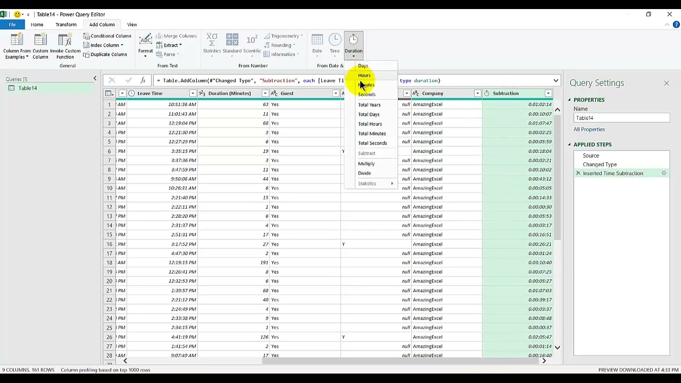681x383 pixels.
Task: Choose Hours from Duration menu
Action: pos(364,76)
